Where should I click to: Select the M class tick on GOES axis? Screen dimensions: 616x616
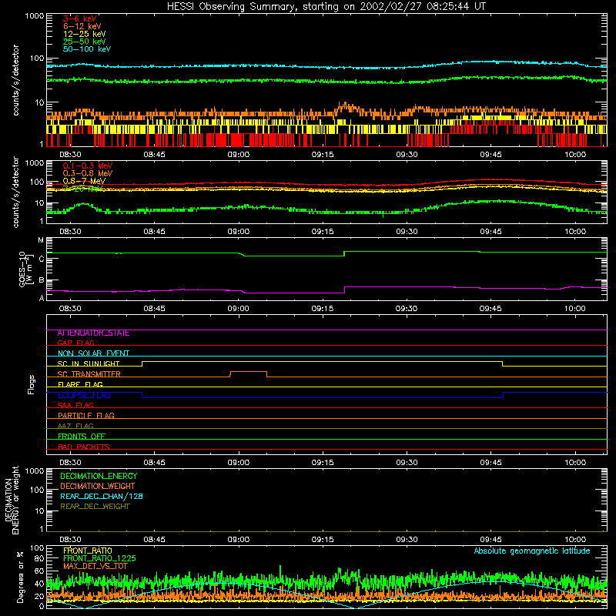(x=41, y=240)
